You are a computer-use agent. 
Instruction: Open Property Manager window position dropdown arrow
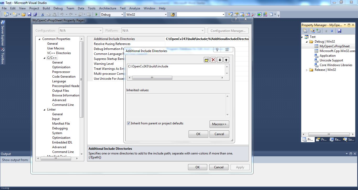(x=345, y=25)
